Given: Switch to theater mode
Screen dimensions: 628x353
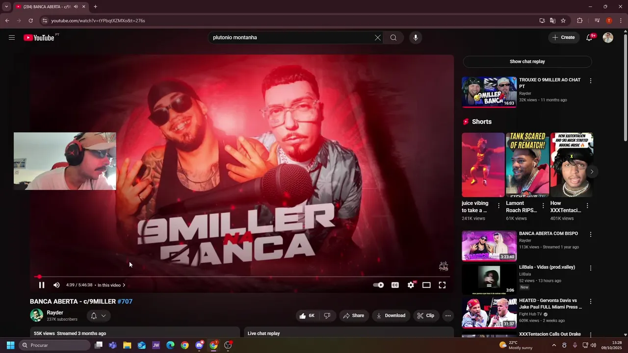Looking at the screenshot, I should click(426, 285).
